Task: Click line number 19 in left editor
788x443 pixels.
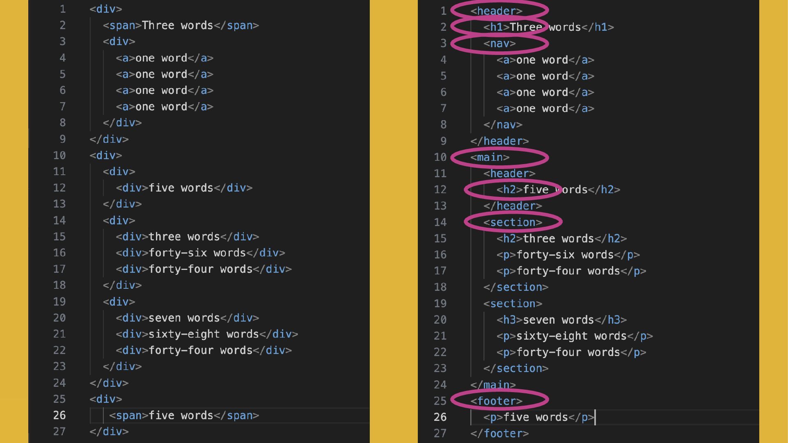Action: (59, 302)
